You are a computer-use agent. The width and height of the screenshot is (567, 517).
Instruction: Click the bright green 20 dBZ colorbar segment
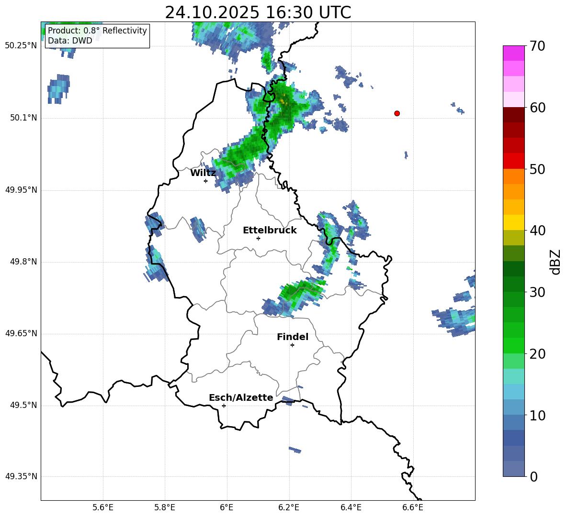[513, 345]
